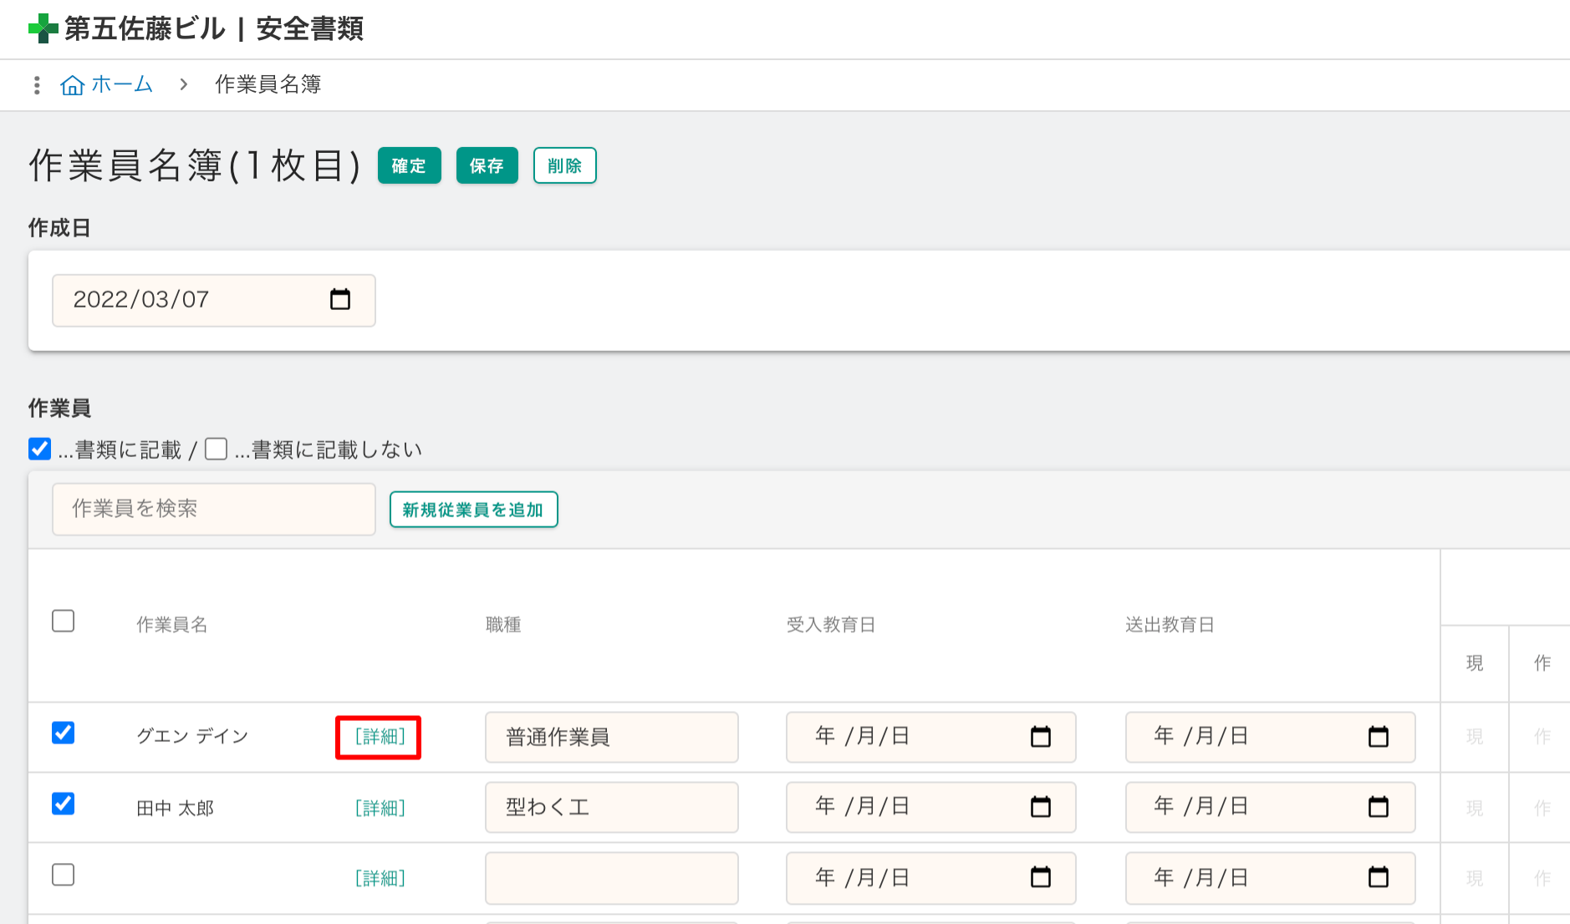
Task: Open calendar picker for 作成日 date
Action: point(339,299)
